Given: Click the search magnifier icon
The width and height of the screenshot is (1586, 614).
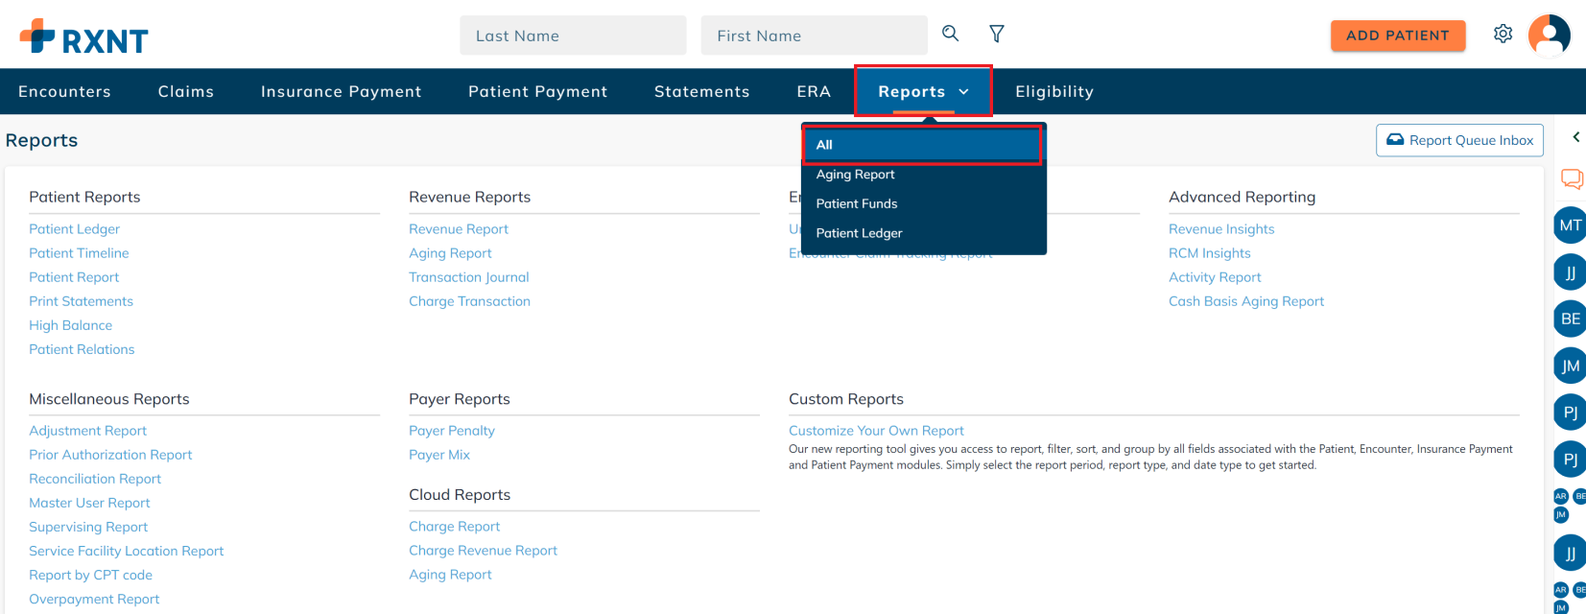Looking at the screenshot, I should [x=950, y=34].
